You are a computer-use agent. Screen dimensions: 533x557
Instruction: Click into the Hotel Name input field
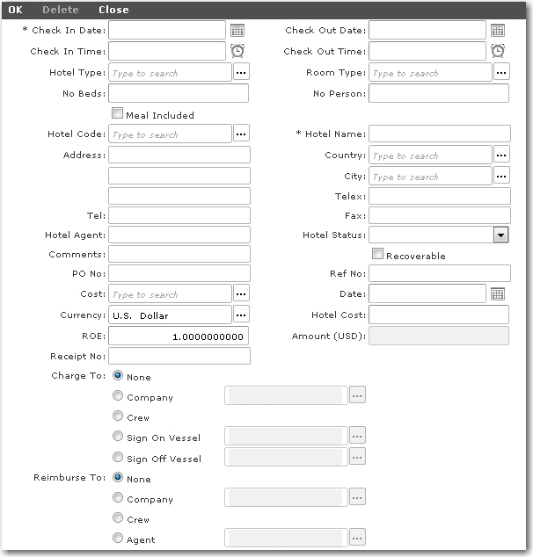coord(439,134)
